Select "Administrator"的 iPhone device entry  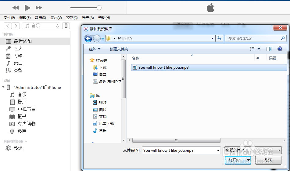click(x=37, y=87)
